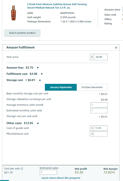Viewport: 123px width, 181px height.
Task: Collapse the Storage cost section
Action: (x=40, y=80)
